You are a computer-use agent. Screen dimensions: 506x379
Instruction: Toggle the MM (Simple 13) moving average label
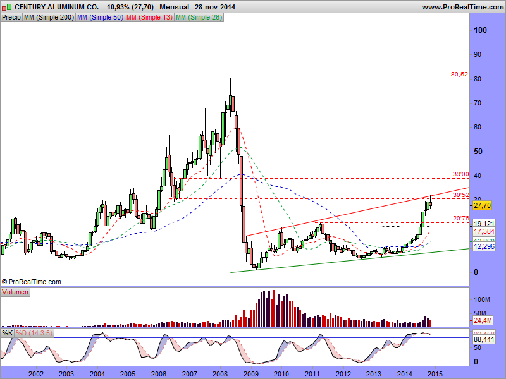pyautogui.click(x=149, y=18)
